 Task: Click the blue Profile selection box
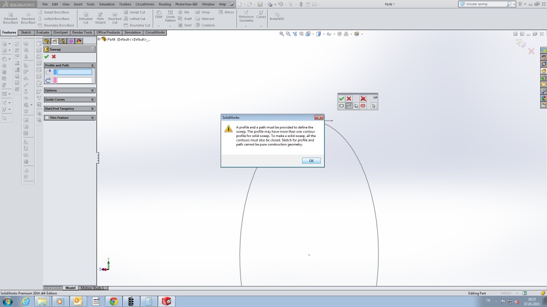click(x=75, y=72)
